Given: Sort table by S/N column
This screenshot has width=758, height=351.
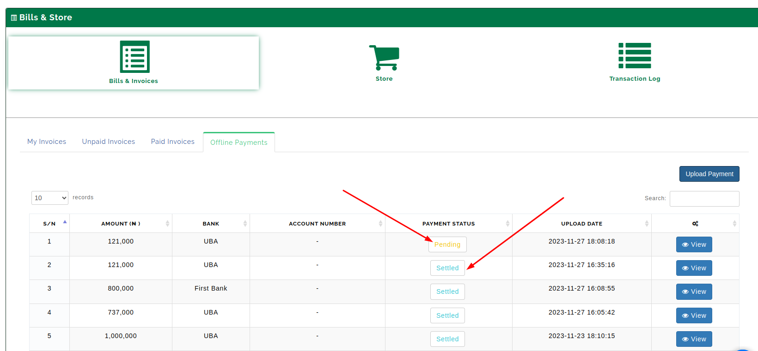Looking at the screenshot, I should 49,224.
